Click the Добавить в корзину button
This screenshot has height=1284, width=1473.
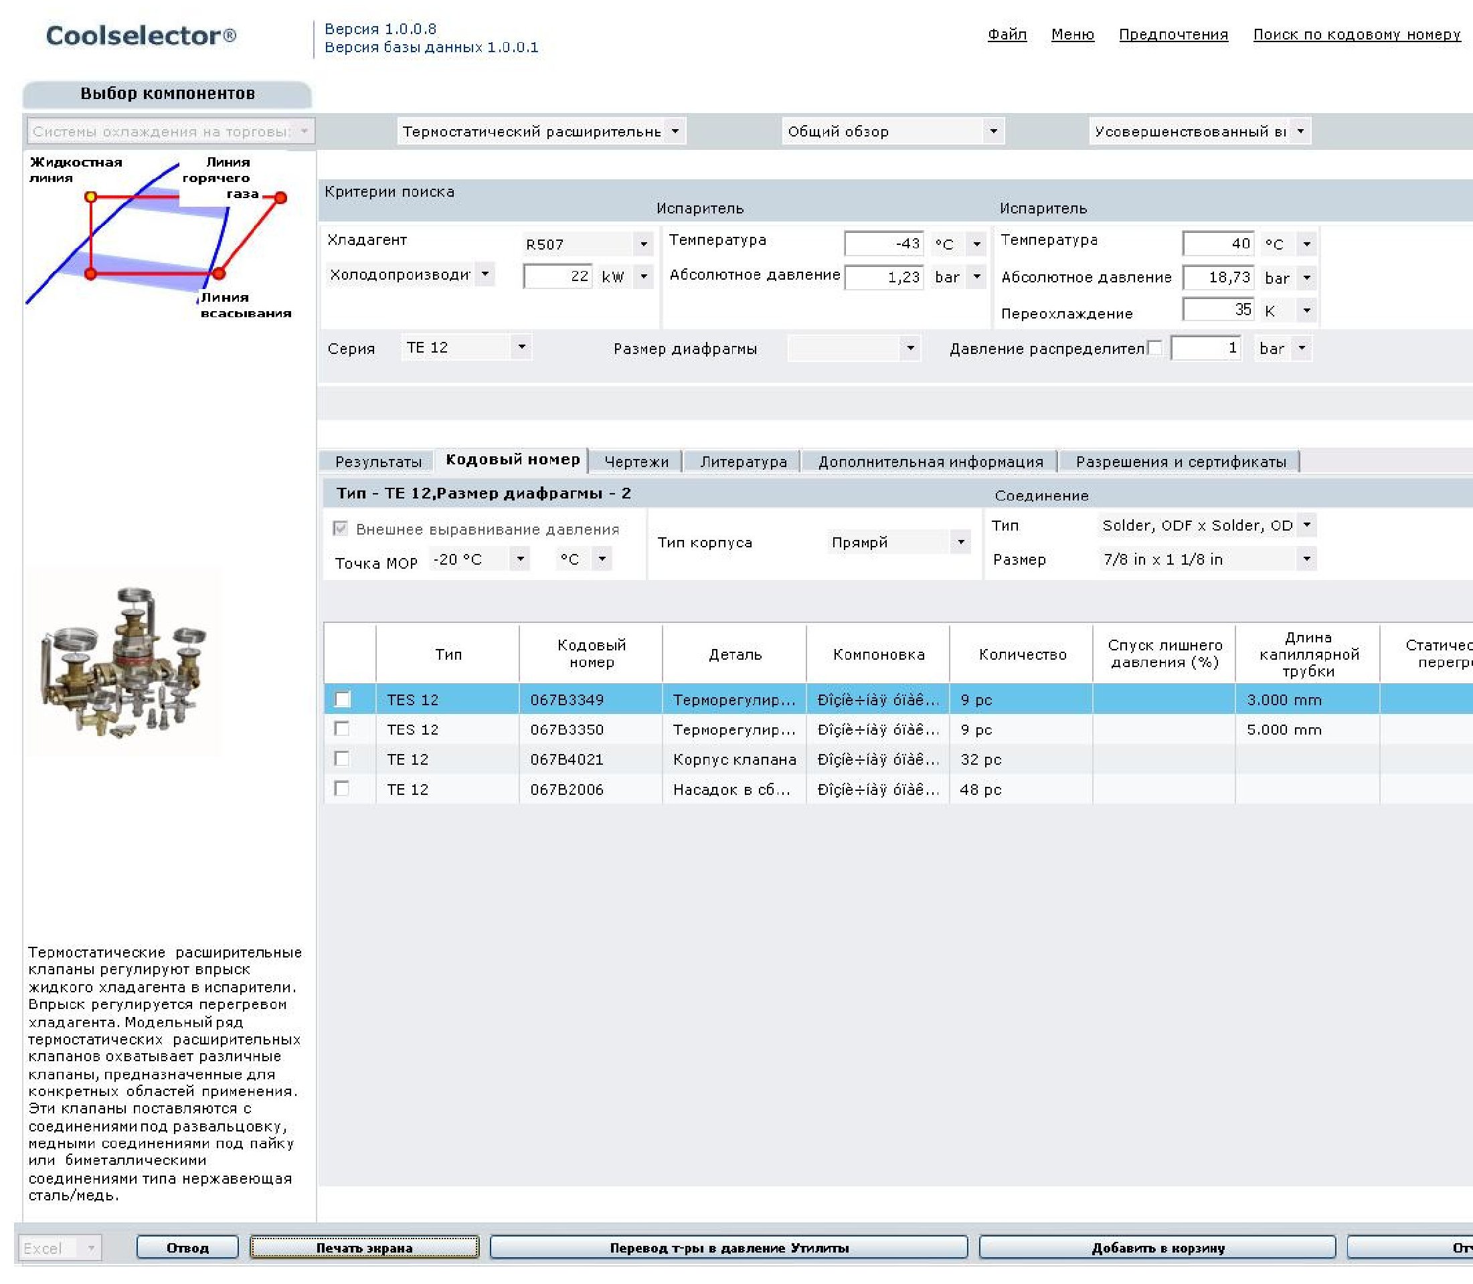(x=1157, y=1247)
